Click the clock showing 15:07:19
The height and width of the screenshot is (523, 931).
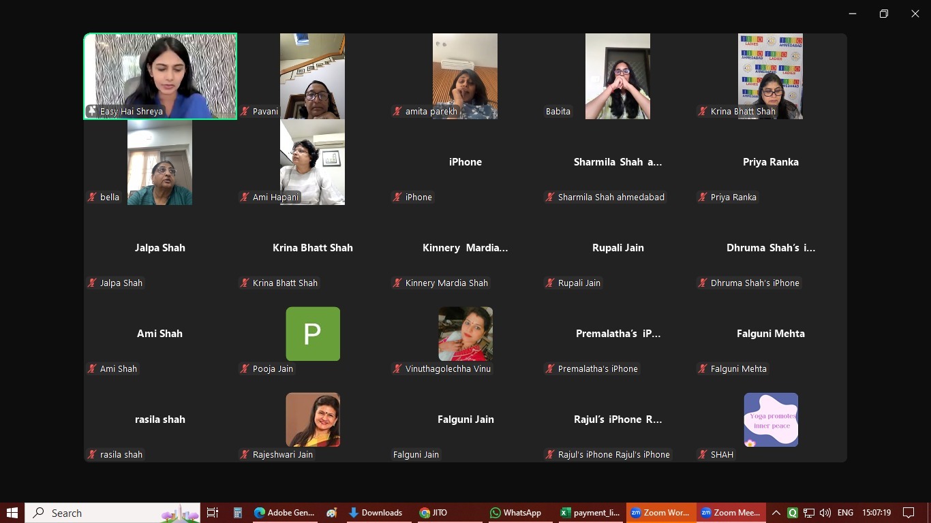tap(876, 513)
